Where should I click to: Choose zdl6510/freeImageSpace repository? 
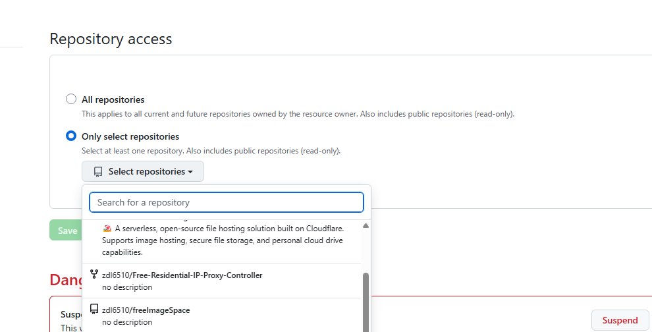pyautogui.click(x=222, y=316)
